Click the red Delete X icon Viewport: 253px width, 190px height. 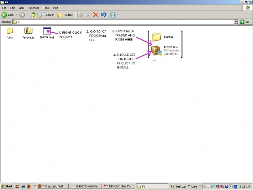coord(96,15)
